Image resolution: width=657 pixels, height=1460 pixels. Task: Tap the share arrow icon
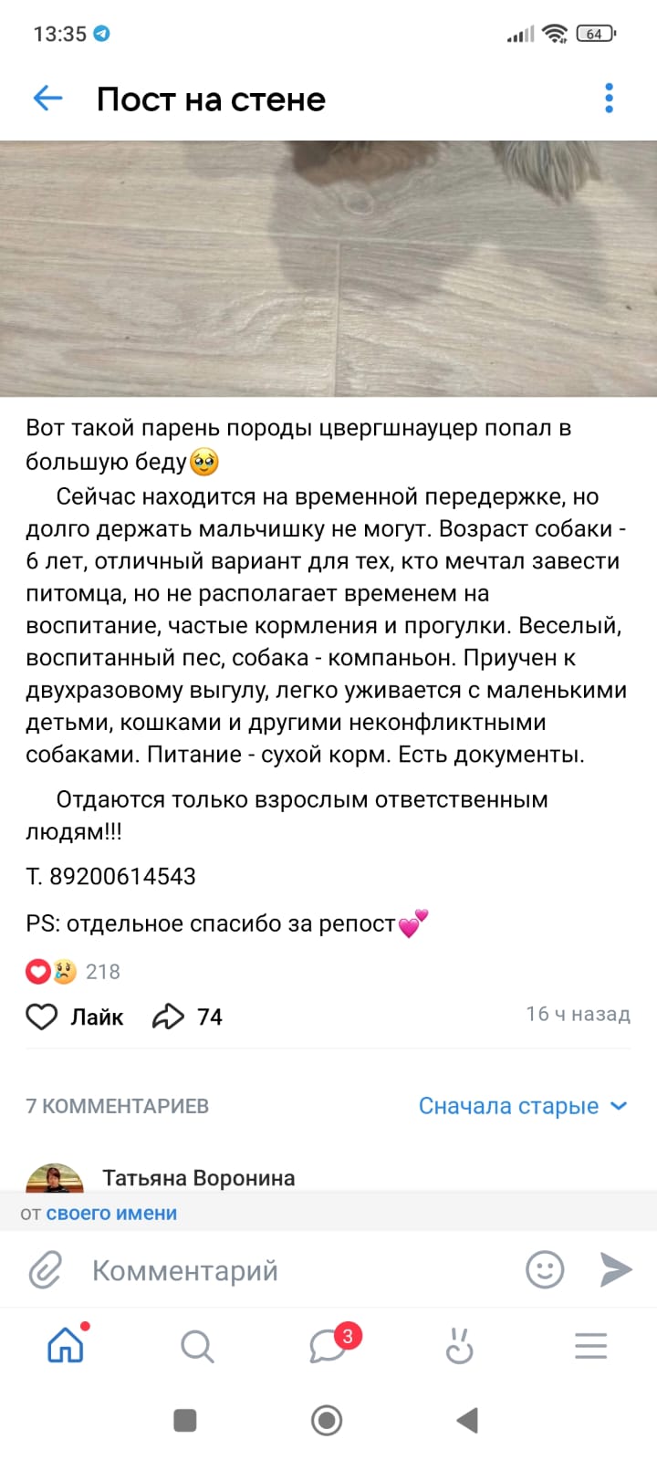pyautogui.click(x=168, y=1017)
